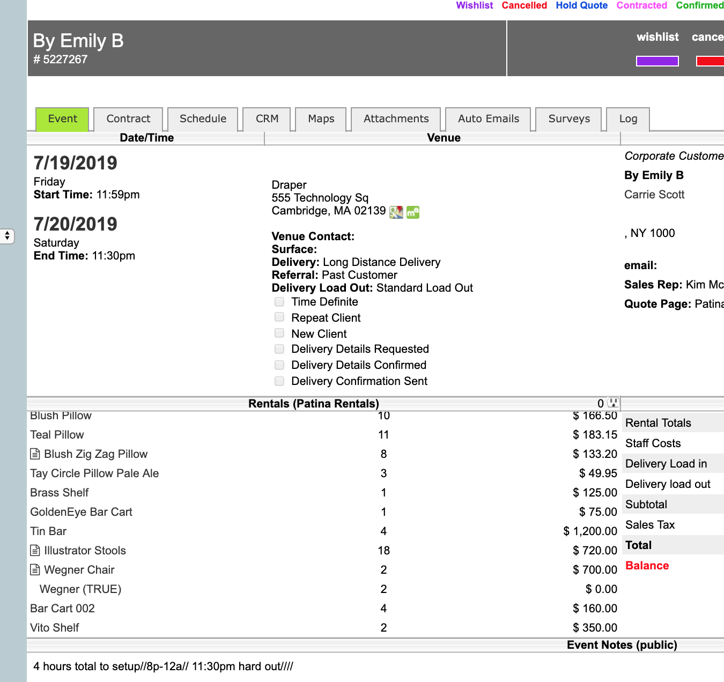Click the green MapQuest icon
This screenshot has width=724, height=682.
click(412, 212)
